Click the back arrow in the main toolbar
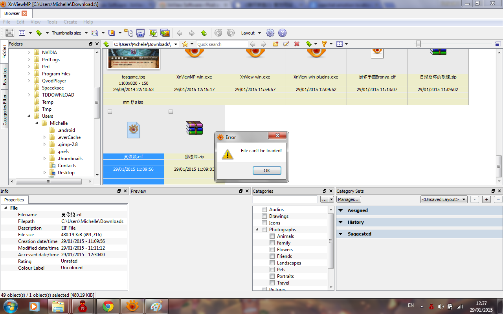The image size is (503, 314). pos(179,33)
